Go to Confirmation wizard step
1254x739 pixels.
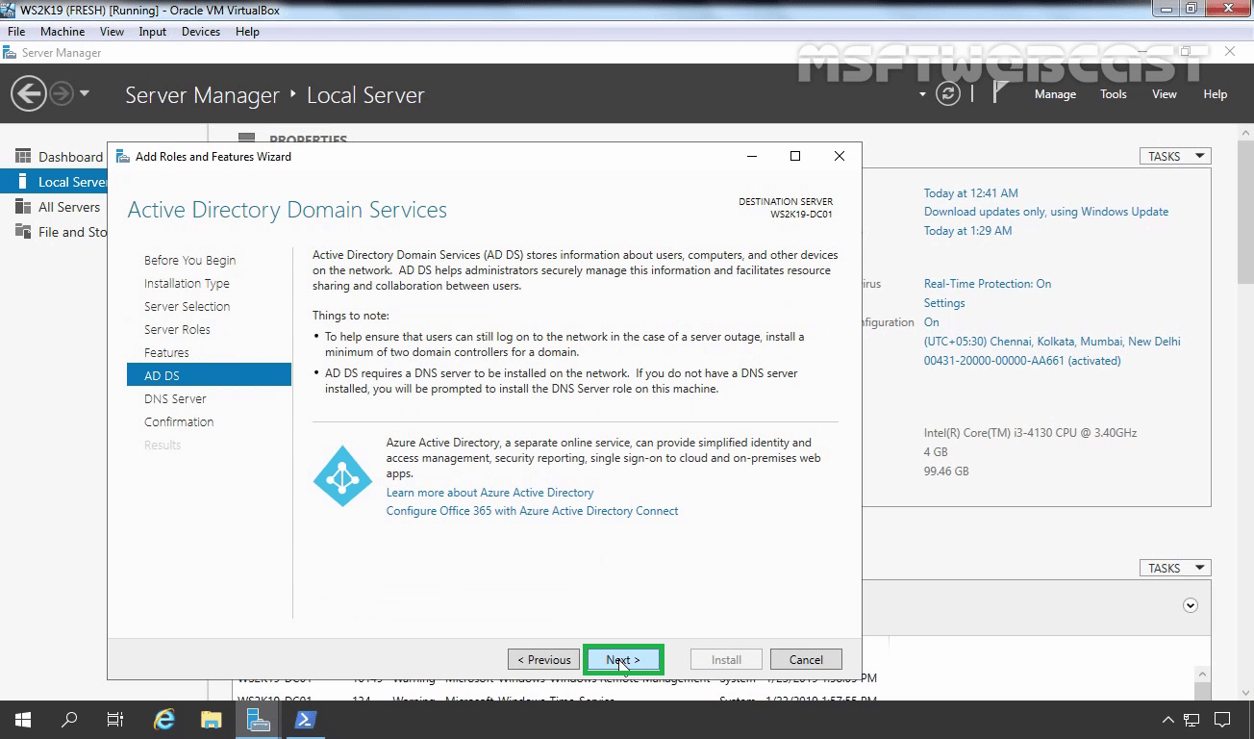[x=179, y=421]
